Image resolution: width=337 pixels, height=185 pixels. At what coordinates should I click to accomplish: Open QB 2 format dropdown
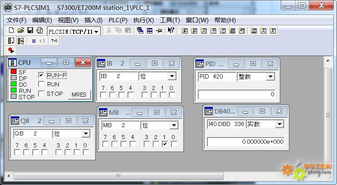pos(86,133)
